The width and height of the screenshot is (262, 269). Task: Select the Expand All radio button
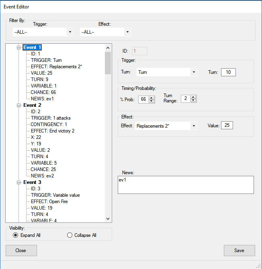16,235
